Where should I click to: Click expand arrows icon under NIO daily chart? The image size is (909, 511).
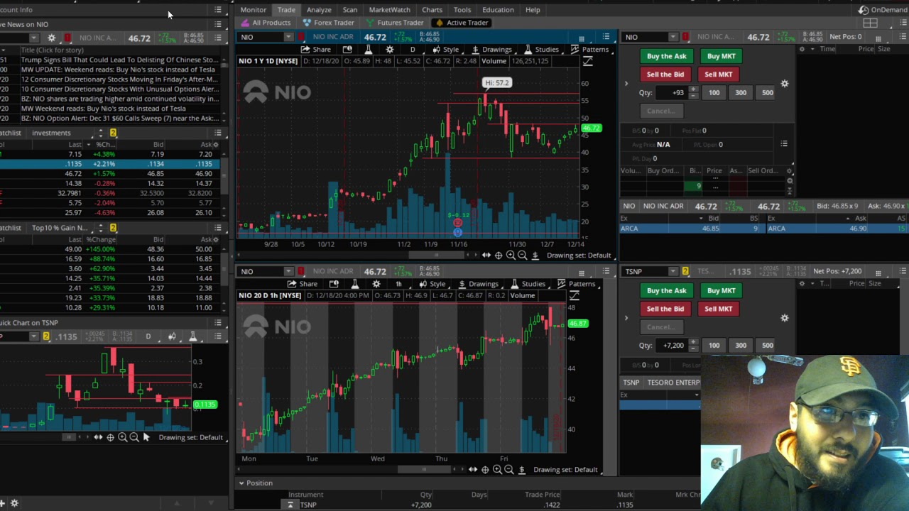coord(486,255)
